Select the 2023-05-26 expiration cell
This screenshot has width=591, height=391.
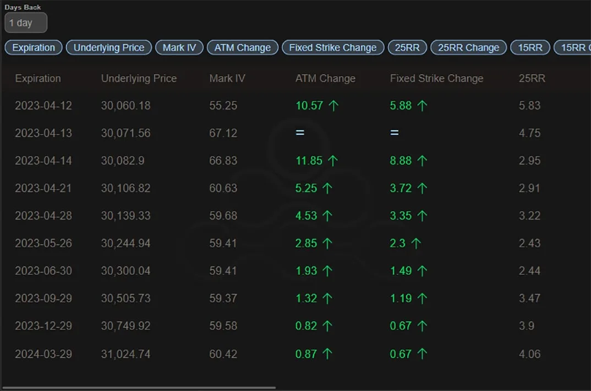pyautogui.click(x=43, y=243)
